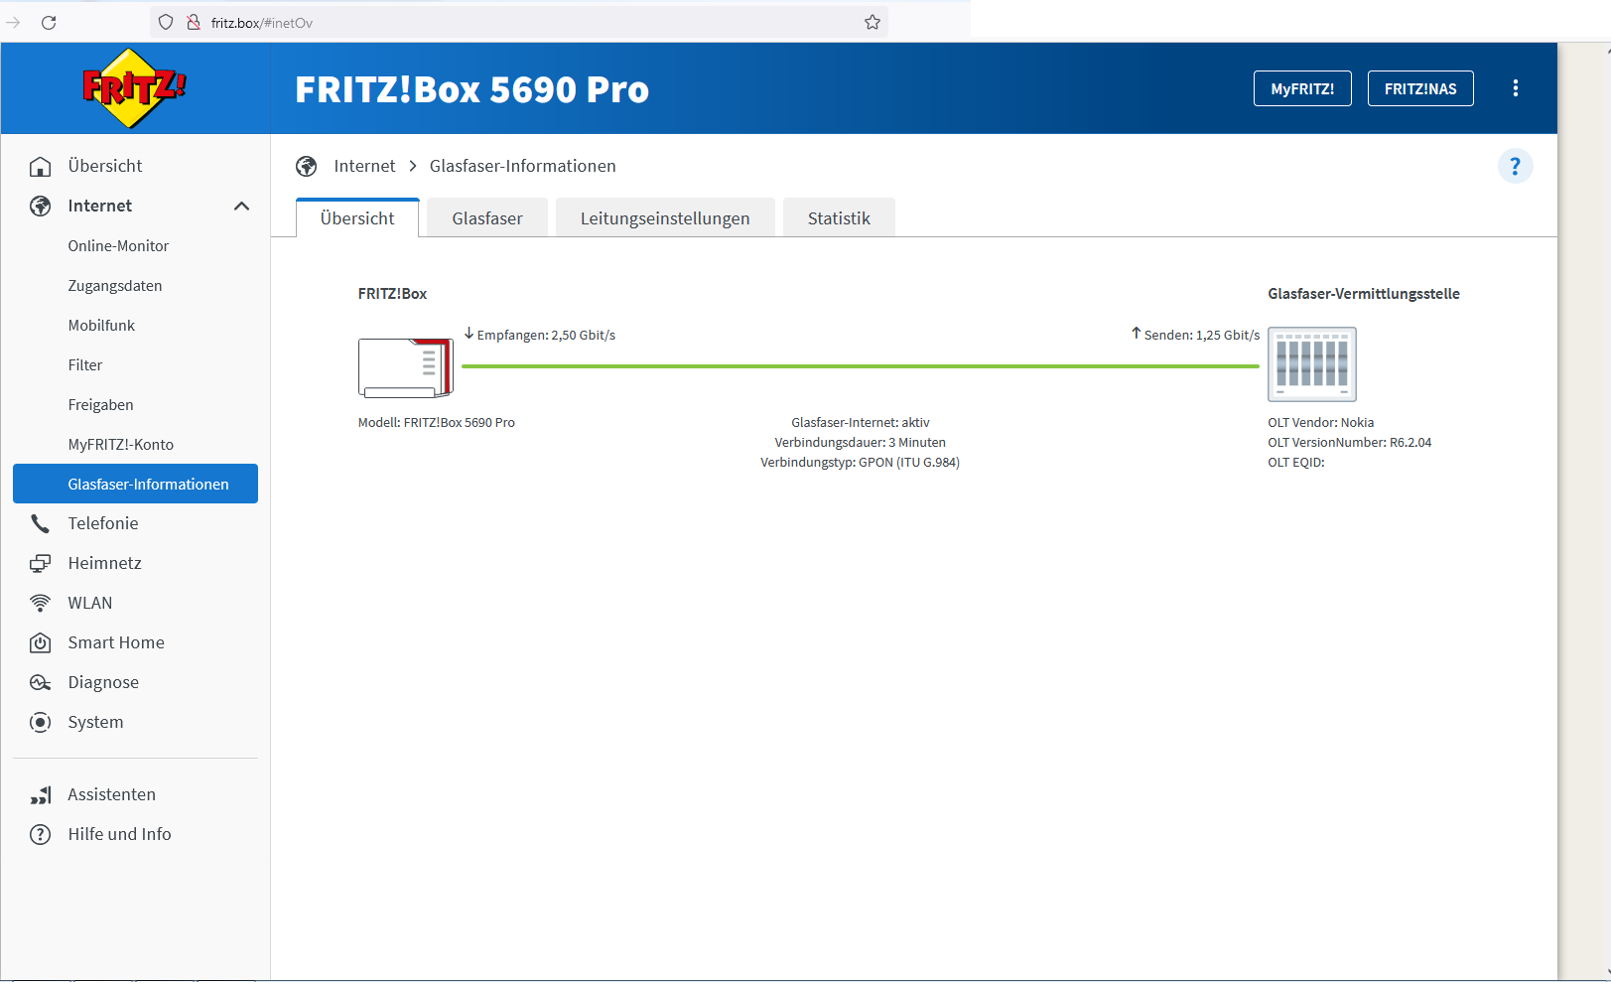Open the MyFRITZ! button in header
The image size is (1611, 984).
point(1302,88)
